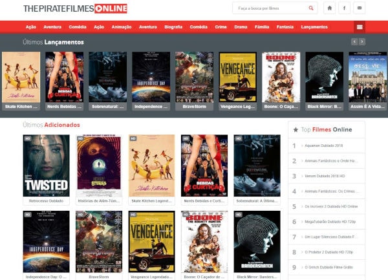Open the Twisted poster in Últimos Adicionados
This screenshot has height=280, width=388.
[47, 166]
